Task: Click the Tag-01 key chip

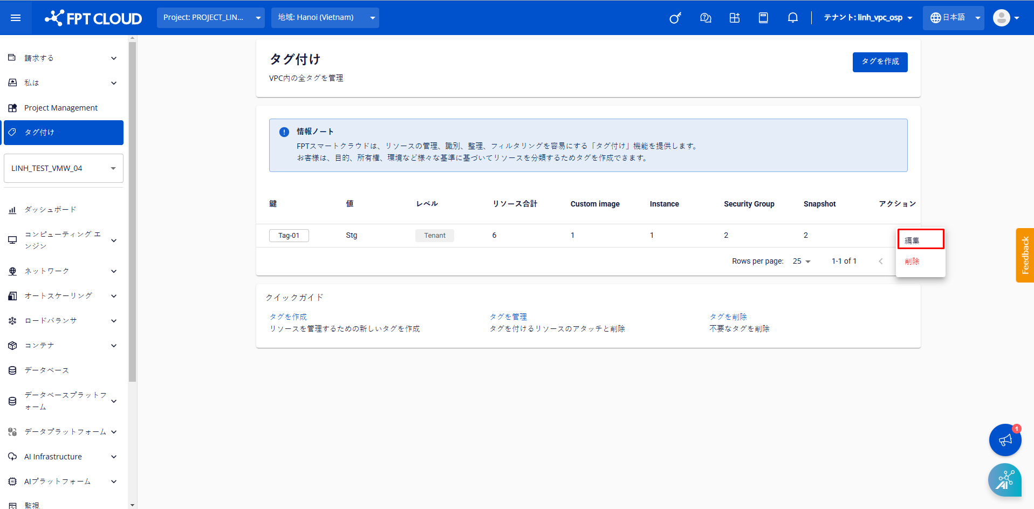Action: [289, 236]
